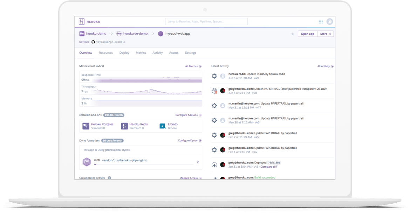410x215 pixels.
Task: Click the Heroku Postgres add-on icon
Action: click(x=86, y=126)
